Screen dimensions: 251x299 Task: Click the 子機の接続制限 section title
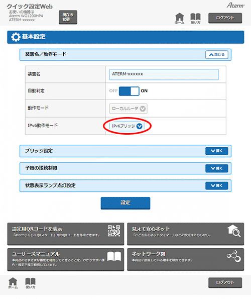pos(41,168)
